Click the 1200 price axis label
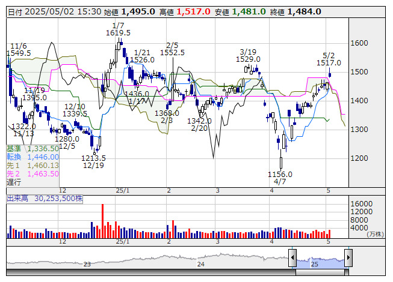Viewport: 393px width, 282px height. click(x=359, y=158)
